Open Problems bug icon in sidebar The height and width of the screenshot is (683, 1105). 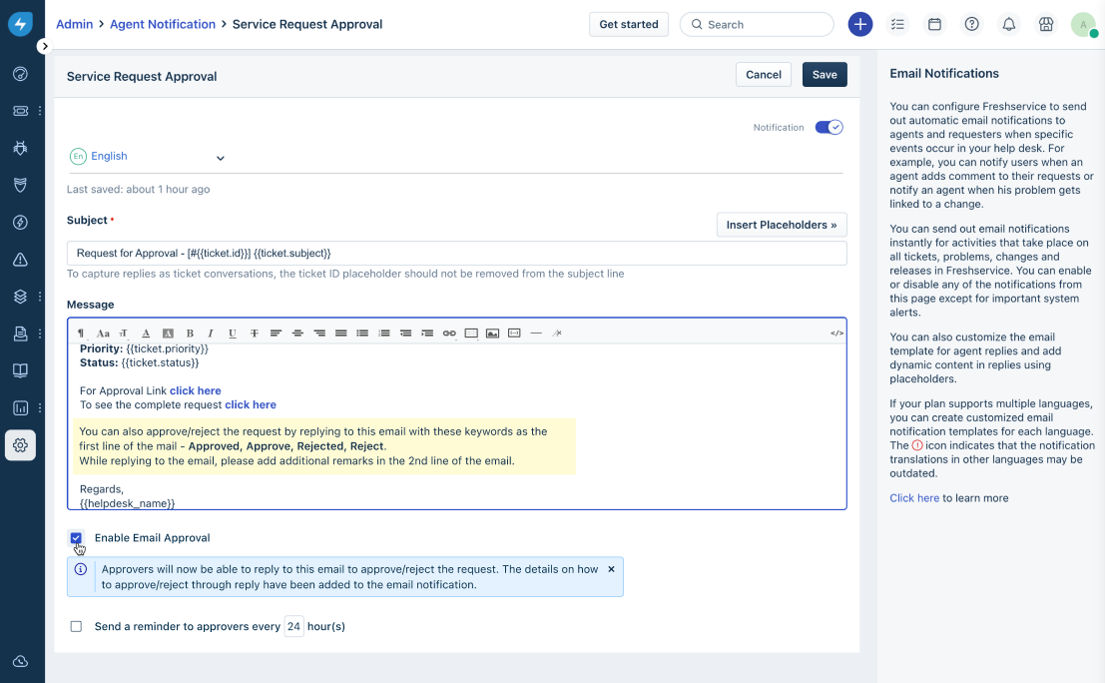pyautogui.click(x=20, y=148)
